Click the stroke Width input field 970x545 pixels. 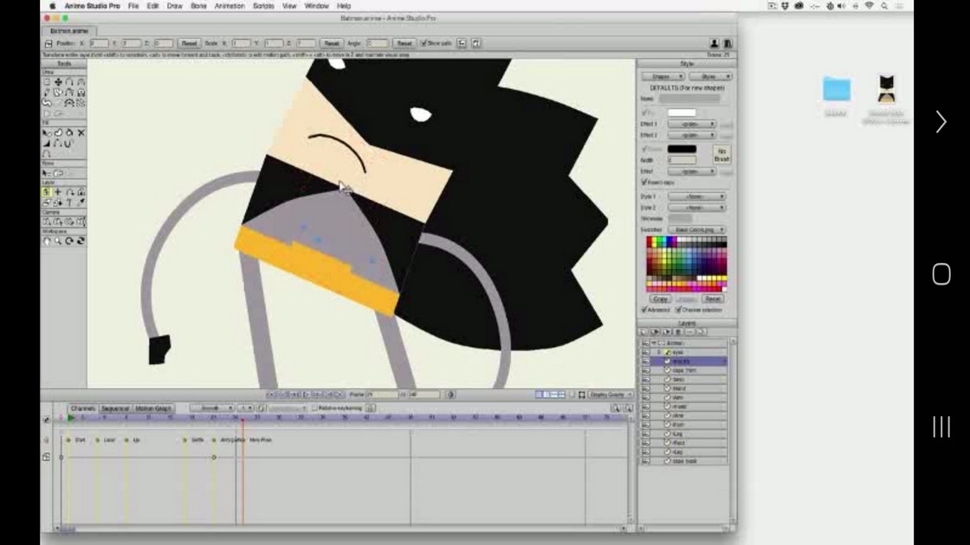pos(682,160)
